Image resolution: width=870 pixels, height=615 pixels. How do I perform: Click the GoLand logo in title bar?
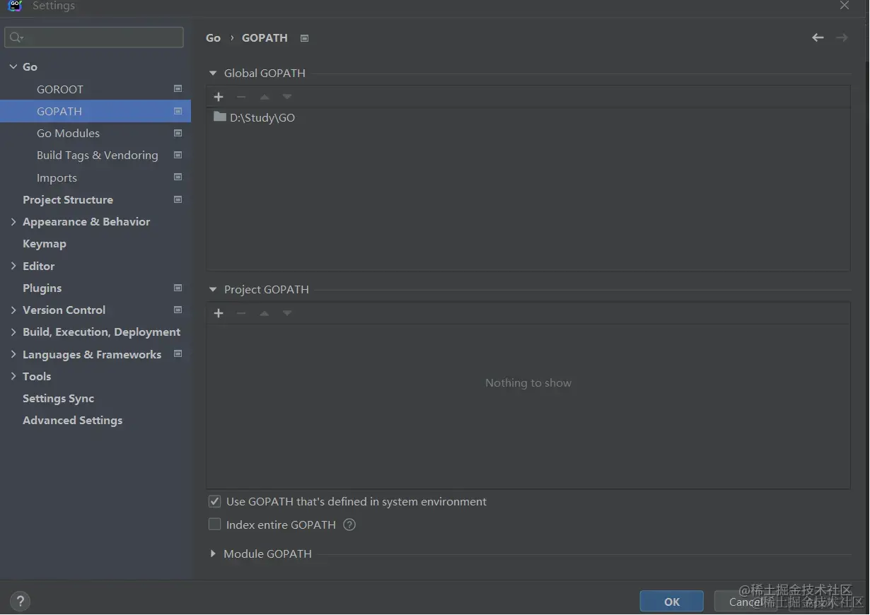tap(15, 6)
